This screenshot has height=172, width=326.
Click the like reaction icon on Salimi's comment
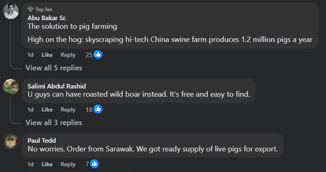tap(98, 109)
